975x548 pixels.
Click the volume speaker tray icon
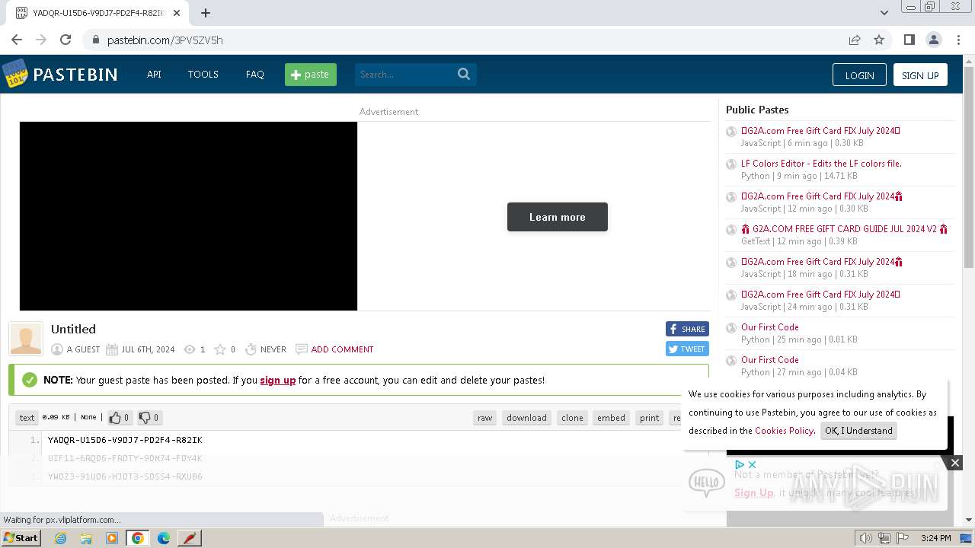click(x=865, y=538)
